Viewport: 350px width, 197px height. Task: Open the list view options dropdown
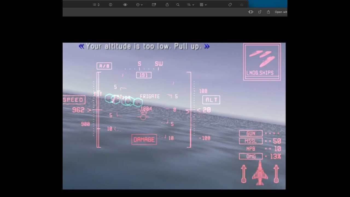(x=96, y=5)
